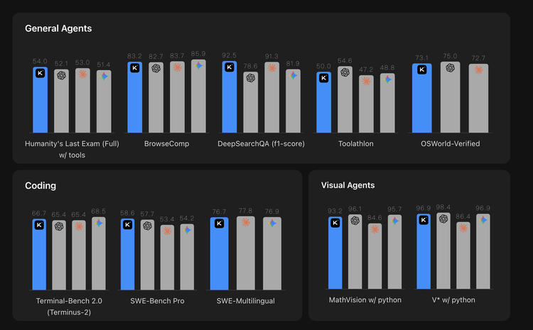Viewport: 533px width, 330px height.
Task: Click the Gemini icon in Terminal-Bench 2.0 chart
Action: [x=99, y=223]
